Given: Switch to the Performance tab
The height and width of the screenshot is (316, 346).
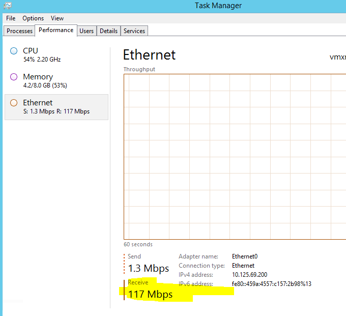Looking at the screenshot, I should [x=56, y=30].
